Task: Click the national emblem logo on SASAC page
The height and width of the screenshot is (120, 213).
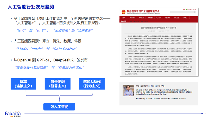Action: click(x=124, y=12)
